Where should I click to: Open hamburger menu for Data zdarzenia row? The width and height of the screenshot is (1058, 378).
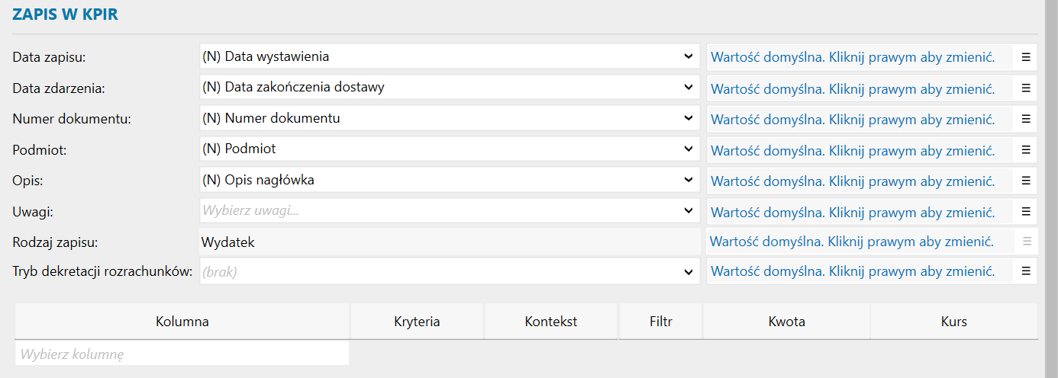click(x=1026, y=88)
